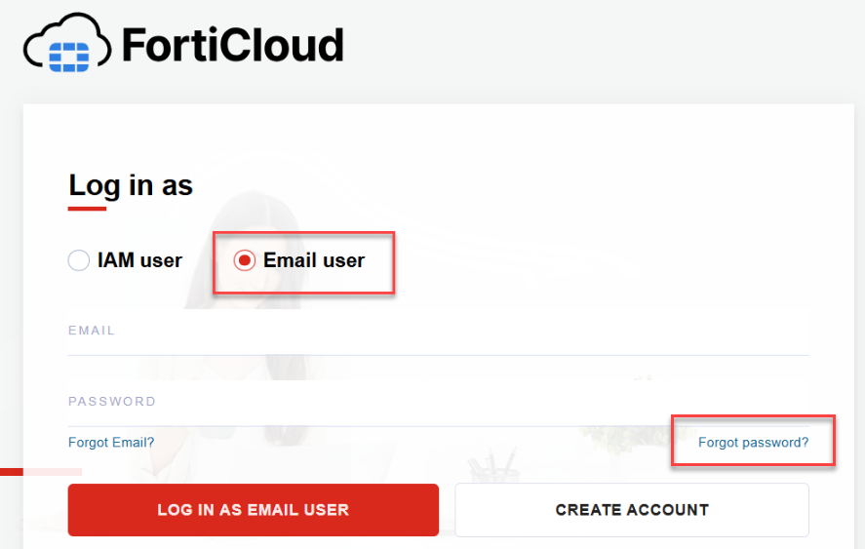Focus the Email input field

tap(439, 333)
